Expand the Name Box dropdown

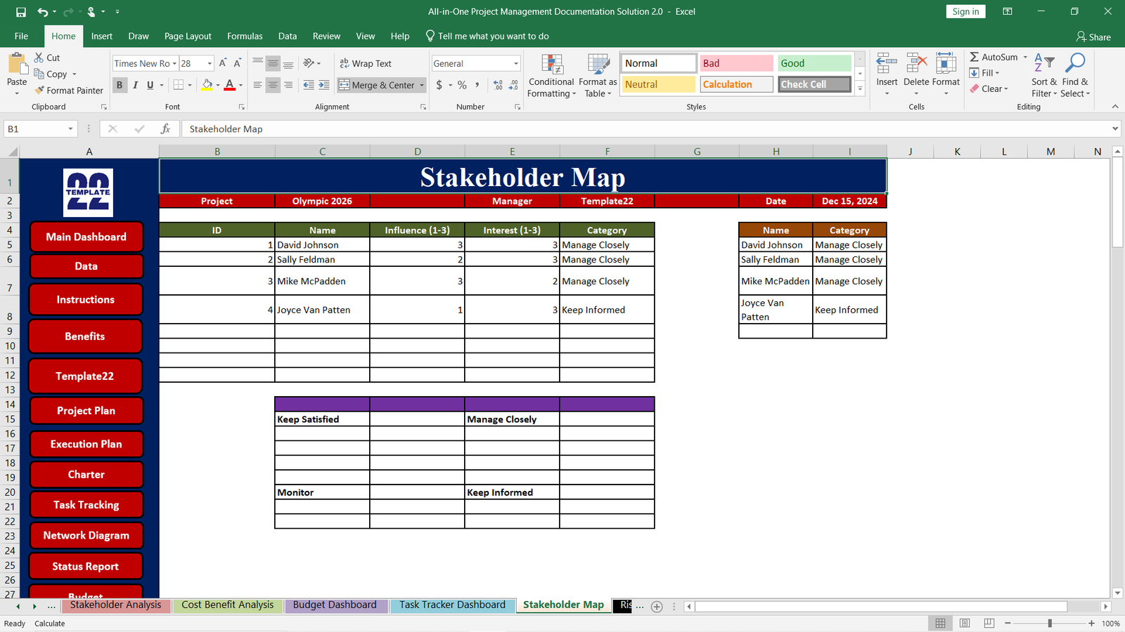70,129
